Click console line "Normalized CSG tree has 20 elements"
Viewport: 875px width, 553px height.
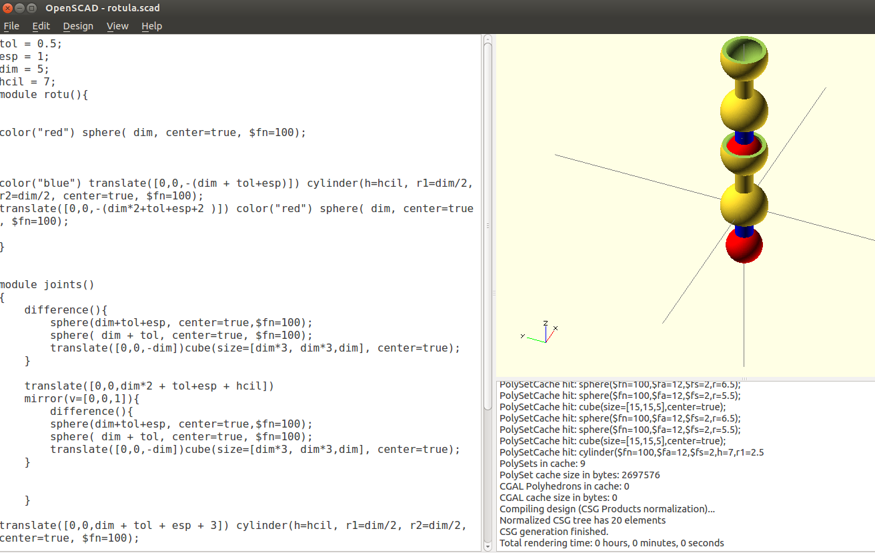[582, 520]
